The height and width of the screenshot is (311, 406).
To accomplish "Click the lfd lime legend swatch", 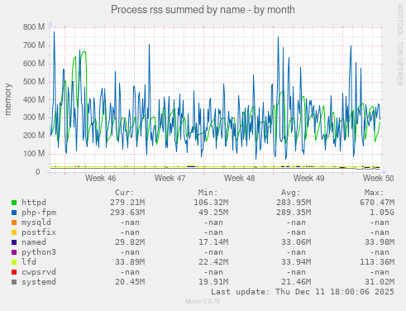I will (x=14, y=262).
